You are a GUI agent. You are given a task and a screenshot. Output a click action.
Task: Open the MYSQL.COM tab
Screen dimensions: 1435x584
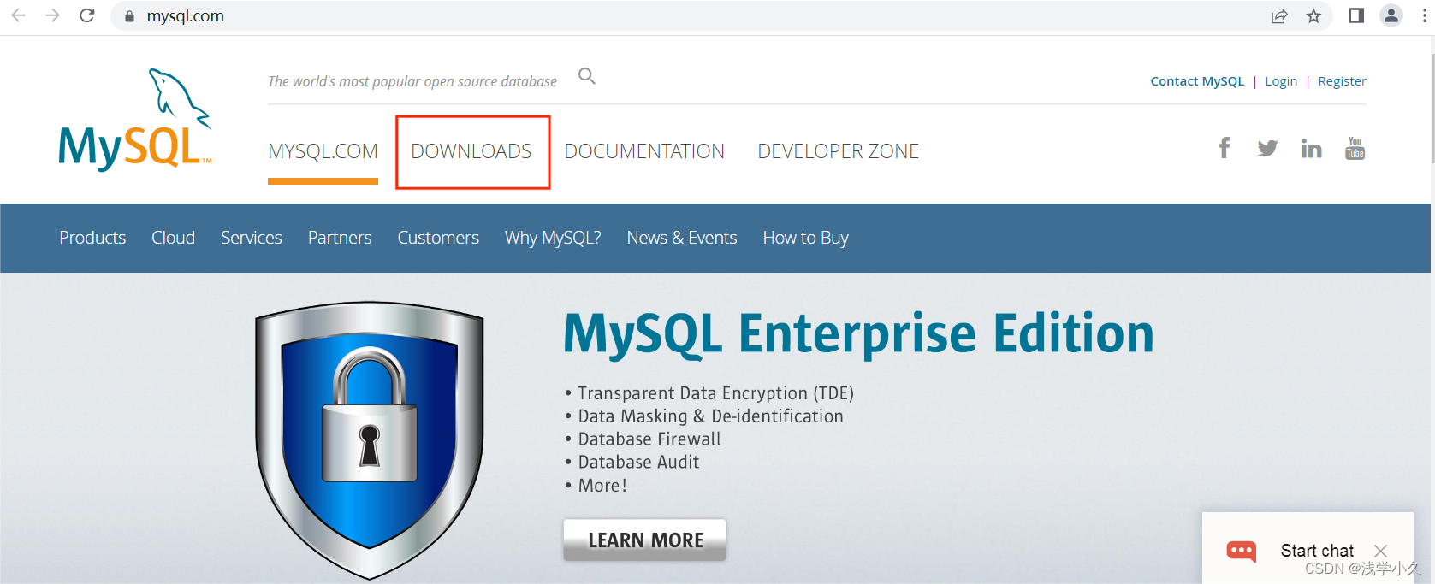point(323,151)
